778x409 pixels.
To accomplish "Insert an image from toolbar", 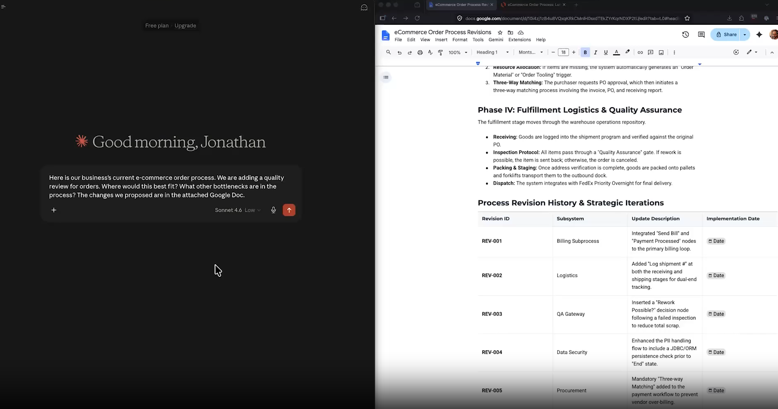I will pos(661,52).
